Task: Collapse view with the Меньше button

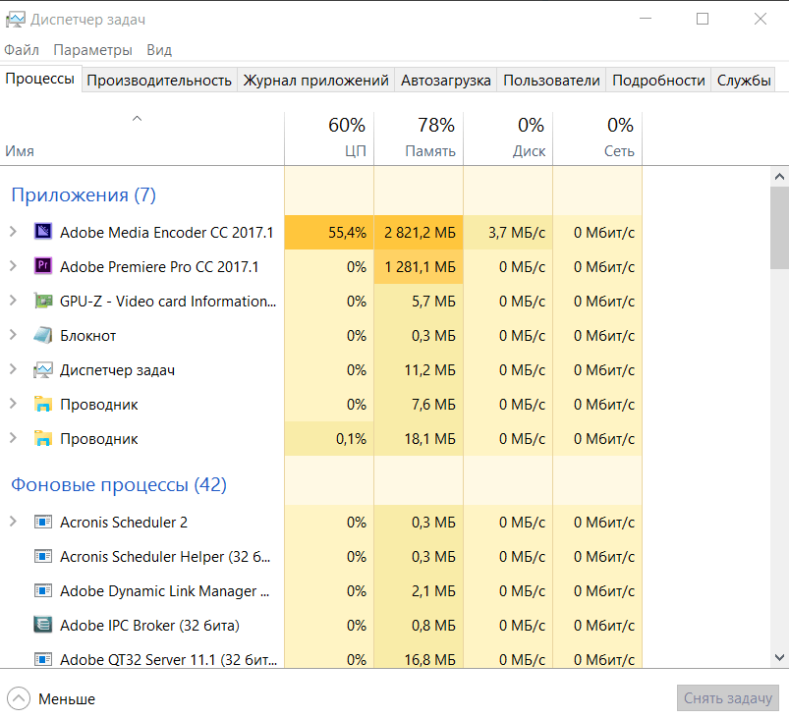Action: pyautogui.click(x=55, y=698)
